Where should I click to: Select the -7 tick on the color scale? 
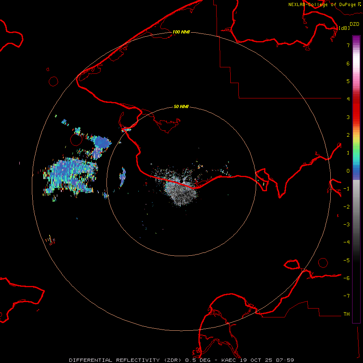(346, 296)
